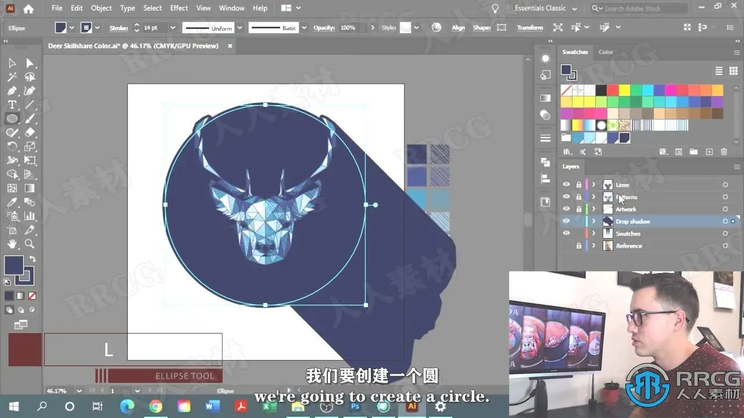
Task: Hide the Patterns layer
Action: tap(566, 197)
